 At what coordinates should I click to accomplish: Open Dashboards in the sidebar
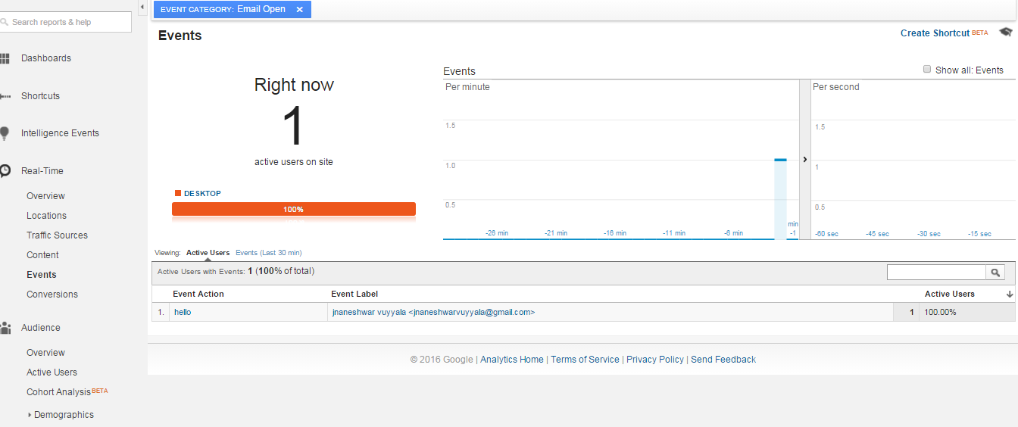point(46,58)
